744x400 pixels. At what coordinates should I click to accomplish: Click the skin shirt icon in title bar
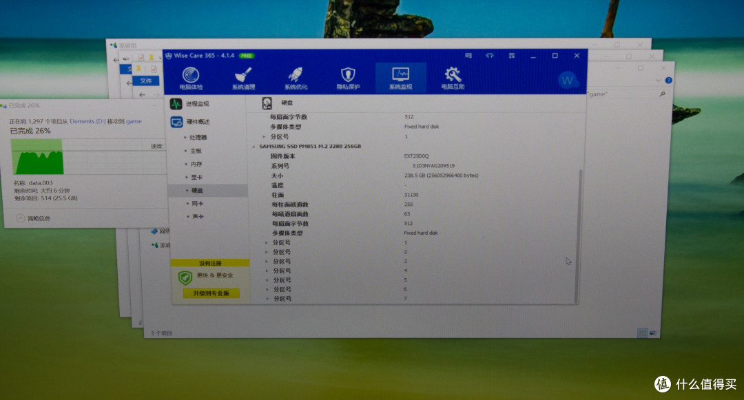click(490, 56)
